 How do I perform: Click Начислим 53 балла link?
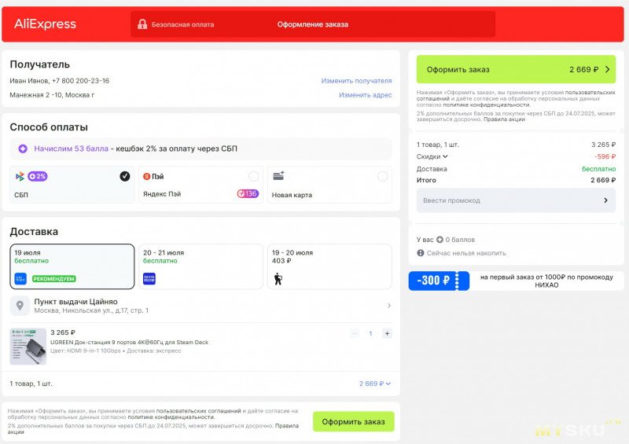[x=71, y=149]
